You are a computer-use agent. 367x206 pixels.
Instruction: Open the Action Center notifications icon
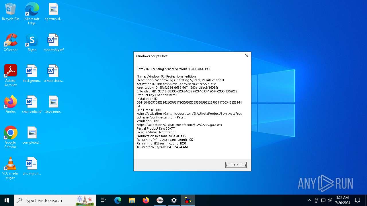point(358,200)
